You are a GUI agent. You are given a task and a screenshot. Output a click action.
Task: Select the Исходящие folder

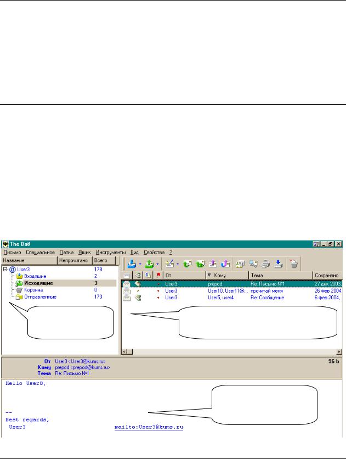[x=38, y=283]
